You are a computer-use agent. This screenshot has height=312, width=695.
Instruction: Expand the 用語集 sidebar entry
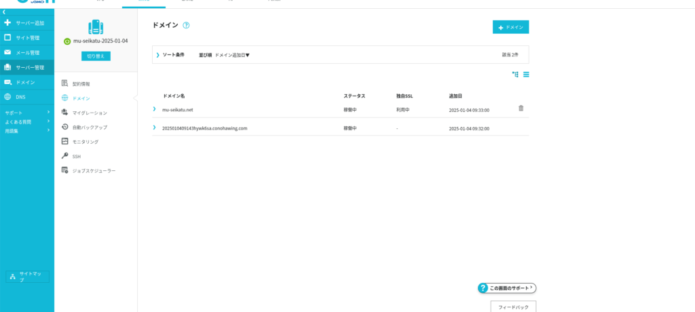27,130
